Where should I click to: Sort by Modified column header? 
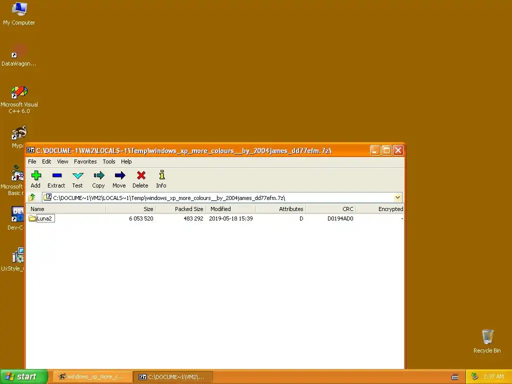coord(231,209)
